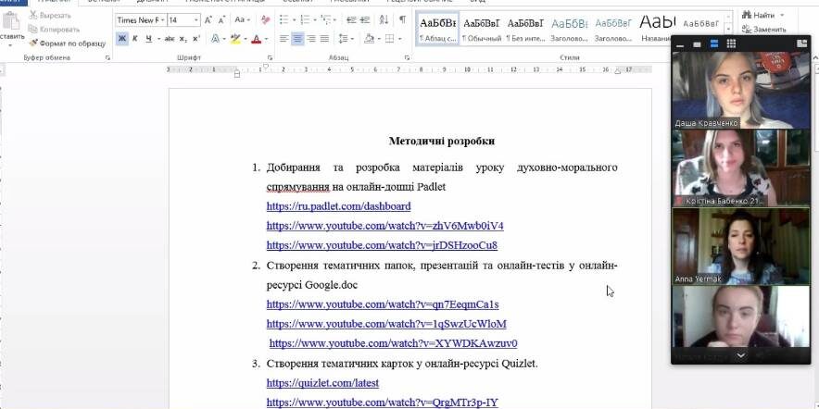
Task: Sort text A-Z icon
Action: [384, 19]
